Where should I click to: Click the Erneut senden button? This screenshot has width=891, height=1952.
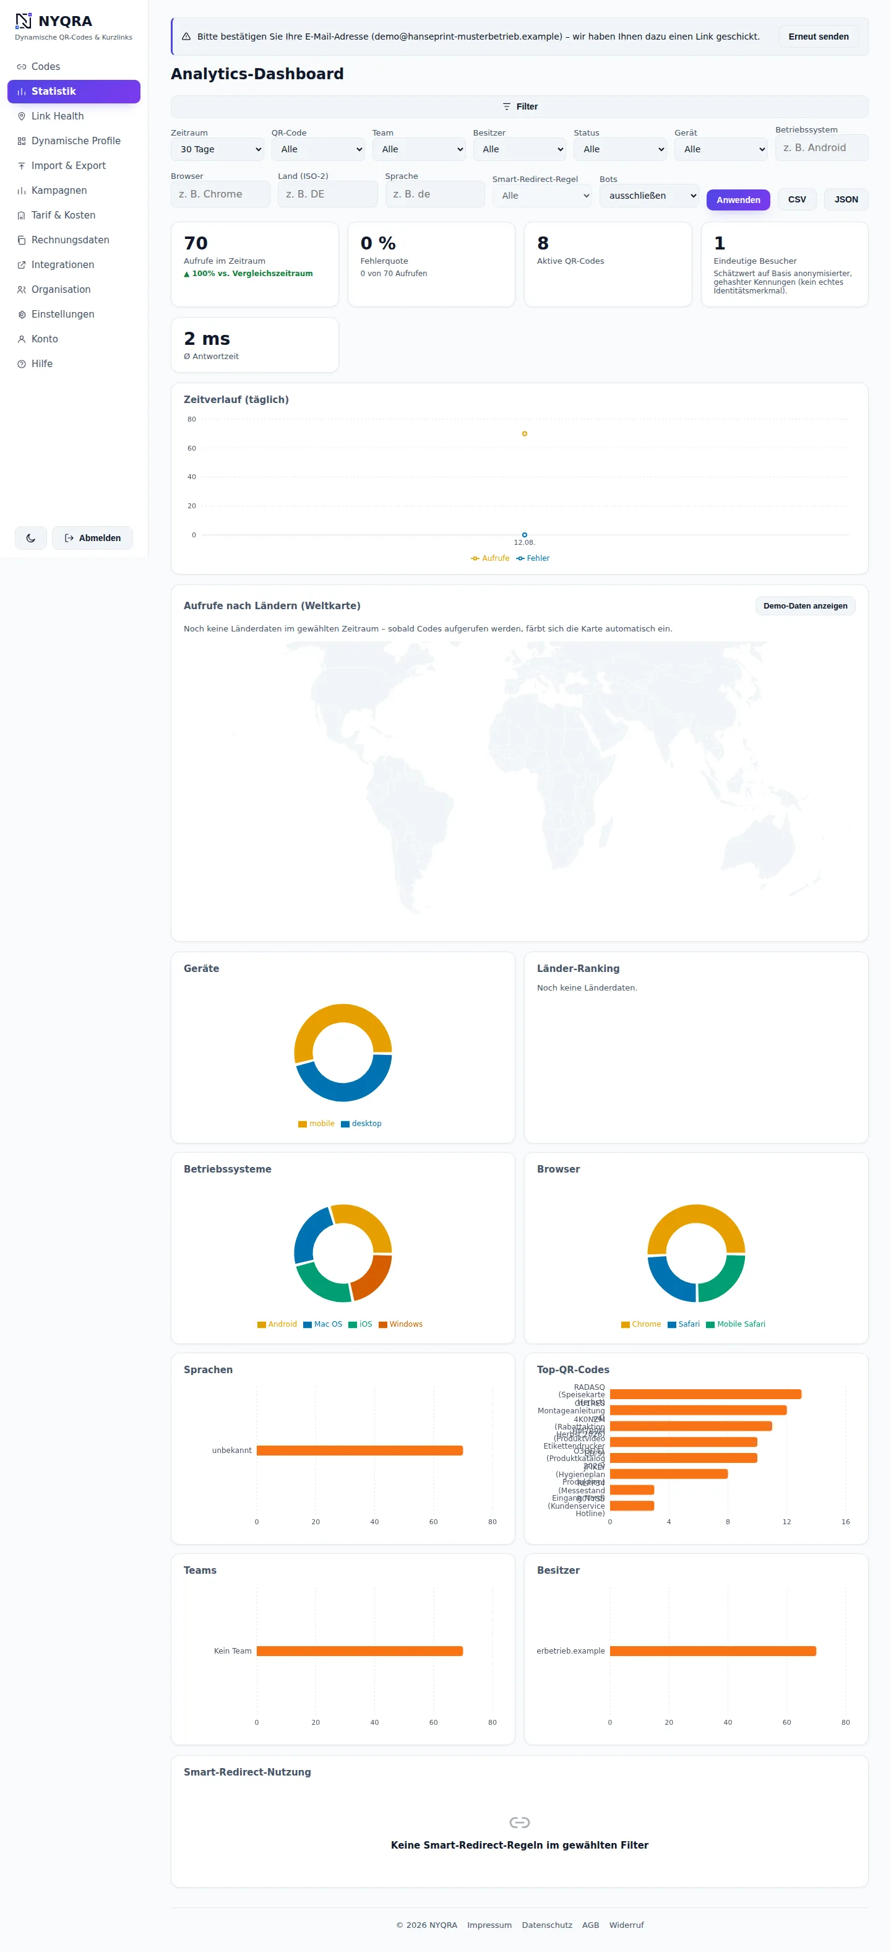818,37
